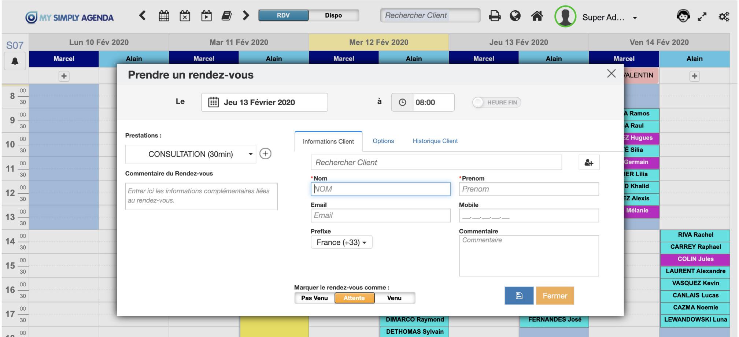
Task: Click the calendar with play icon
Action: 206,16
